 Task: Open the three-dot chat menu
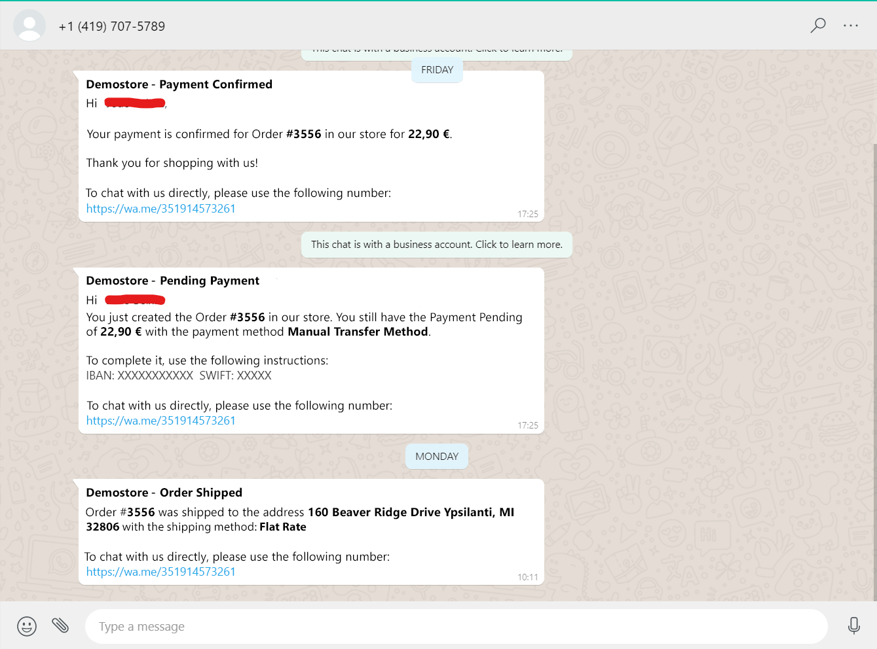851,26
